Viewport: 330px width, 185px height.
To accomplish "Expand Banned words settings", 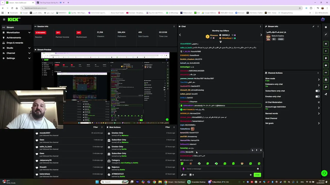I will 319,113.
